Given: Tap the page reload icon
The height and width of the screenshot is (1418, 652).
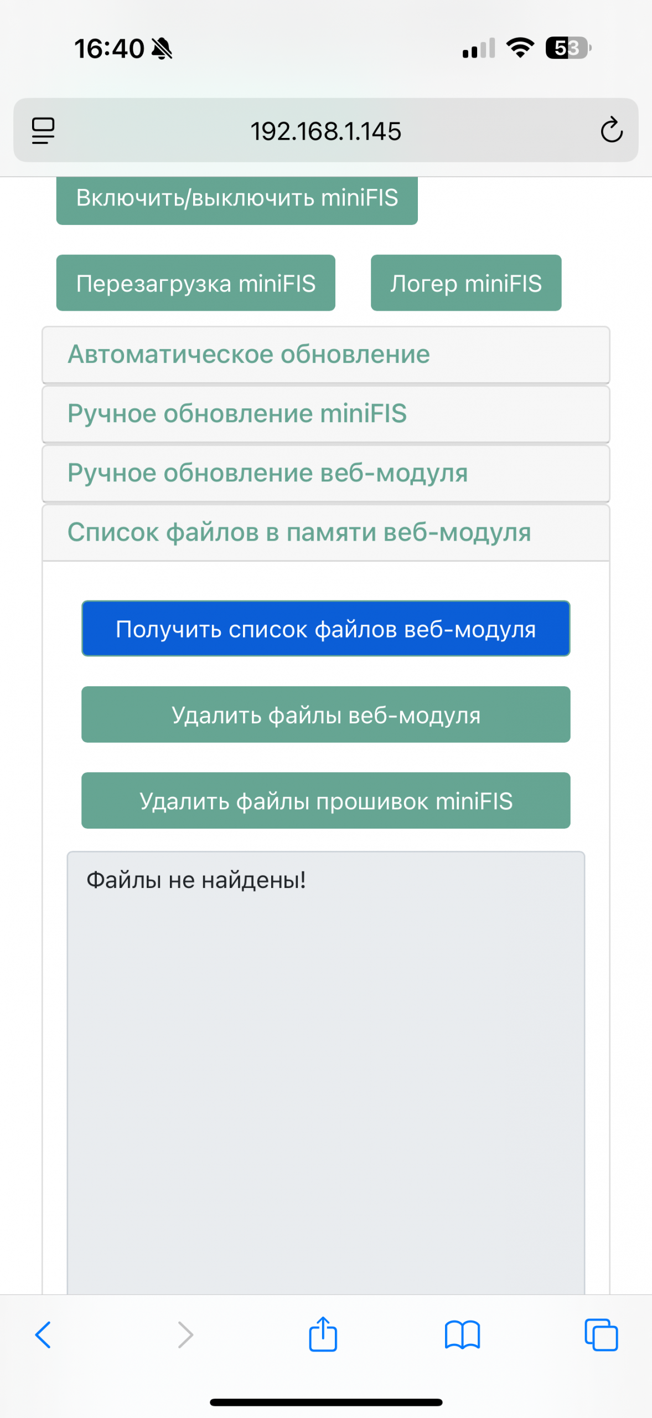Looking at the screenshot, I should coord(611,131).
